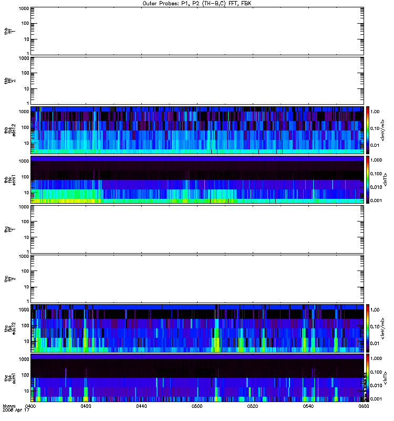Click the 0.010 value on the thc scm1 color bar
The image size is (394, 421).
click(376, 386)
